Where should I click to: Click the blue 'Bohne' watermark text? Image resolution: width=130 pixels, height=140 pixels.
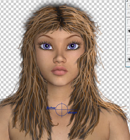[x=51, y=108]
